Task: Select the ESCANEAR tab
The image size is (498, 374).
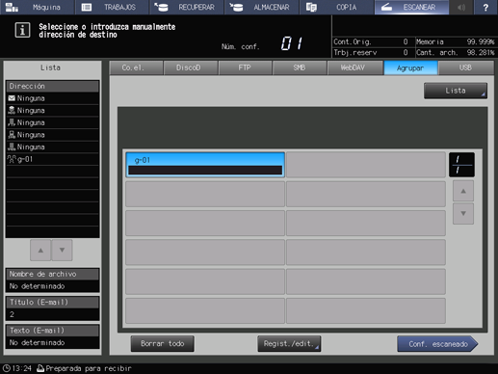Action: [411, 7]
